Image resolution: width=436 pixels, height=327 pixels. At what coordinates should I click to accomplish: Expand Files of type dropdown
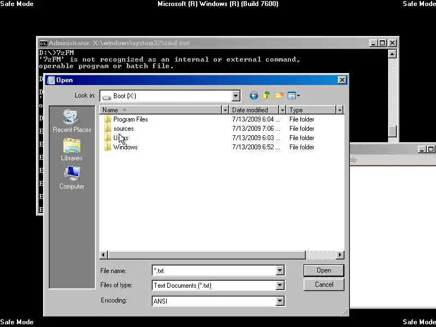pyautogui.click(x=280, y=285)
